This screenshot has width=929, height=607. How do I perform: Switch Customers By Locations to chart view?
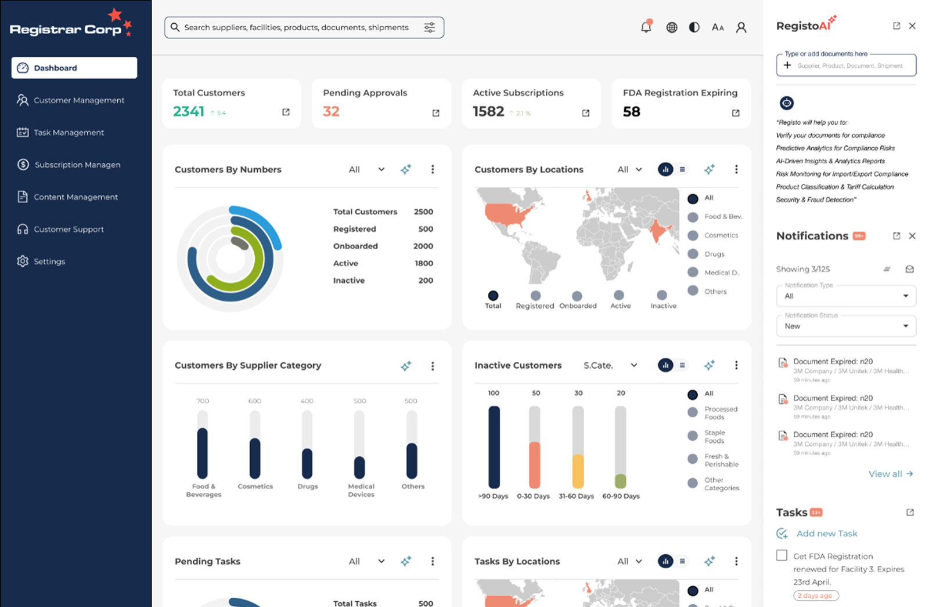coord(665,169)
